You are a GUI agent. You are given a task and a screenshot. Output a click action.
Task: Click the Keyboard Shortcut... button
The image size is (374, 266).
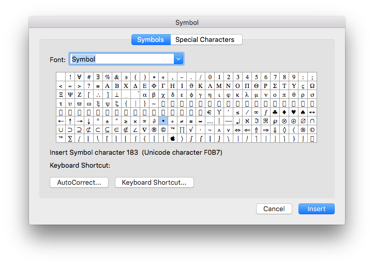coord(154,183)
